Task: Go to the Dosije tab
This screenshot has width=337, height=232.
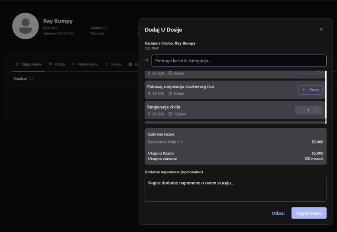Action: click(x=113, y=64)
